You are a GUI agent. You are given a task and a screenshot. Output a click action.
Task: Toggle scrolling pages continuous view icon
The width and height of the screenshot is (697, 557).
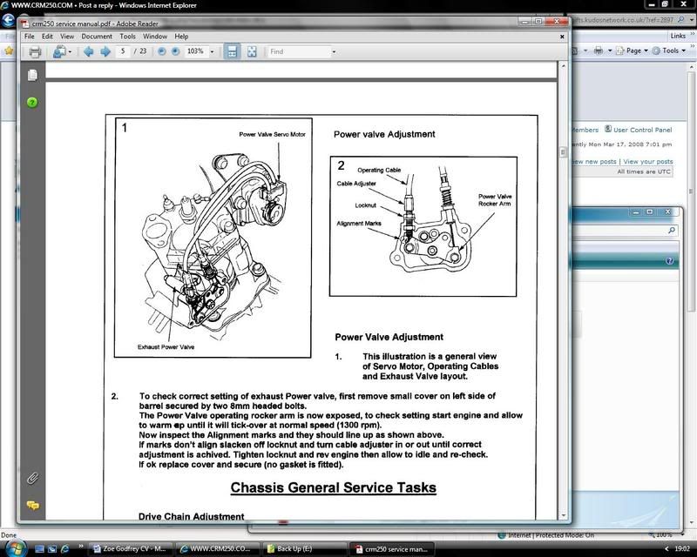click(232, 51)
